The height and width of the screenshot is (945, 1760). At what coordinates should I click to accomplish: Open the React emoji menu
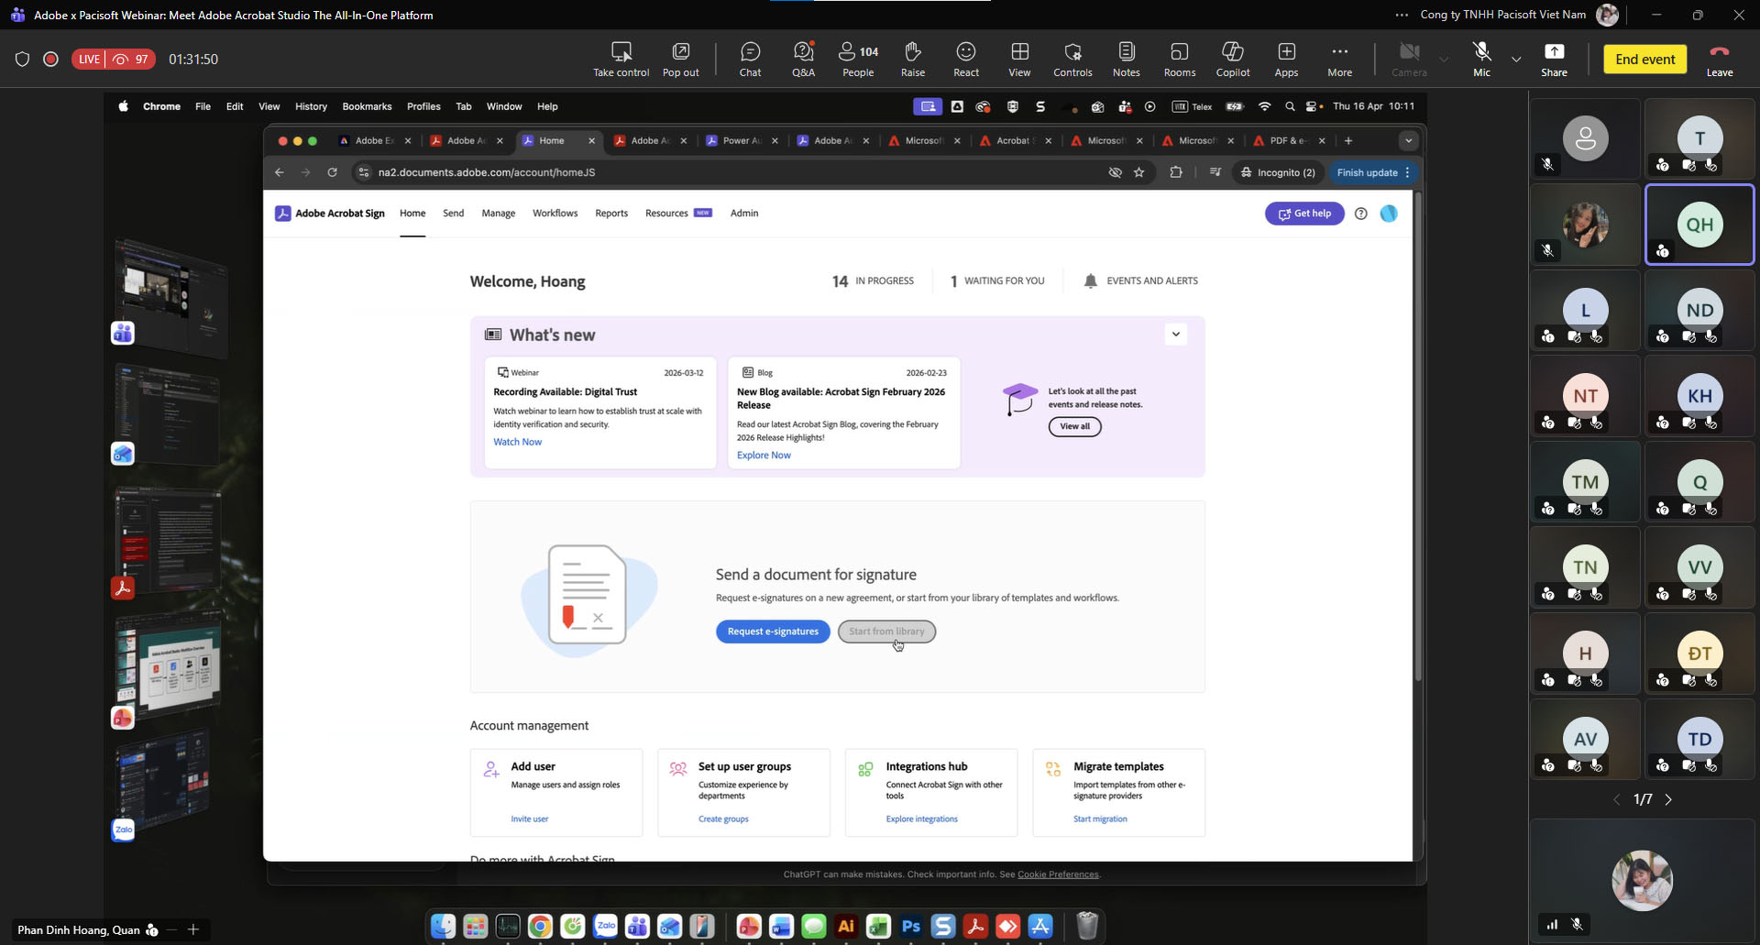tap(965, 59)
